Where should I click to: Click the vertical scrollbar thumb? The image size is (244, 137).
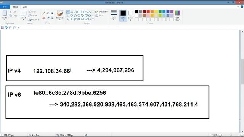click(242, 72)
